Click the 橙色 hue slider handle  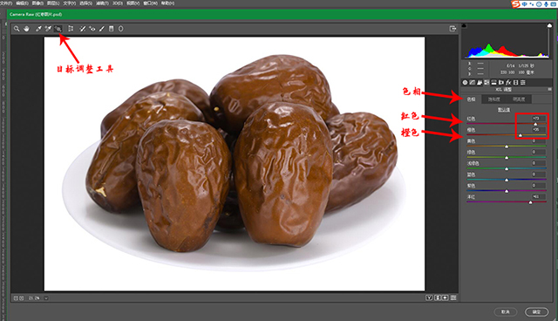coord(521,135)
